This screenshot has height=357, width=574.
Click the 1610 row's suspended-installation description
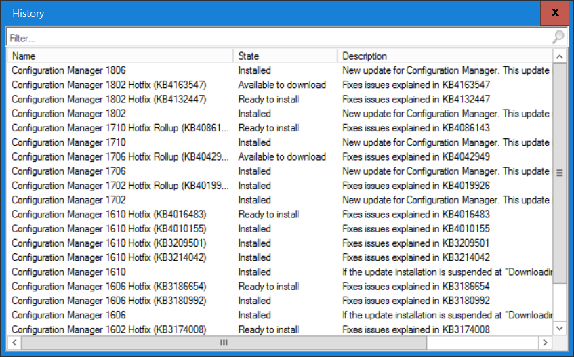coord(447,272)
